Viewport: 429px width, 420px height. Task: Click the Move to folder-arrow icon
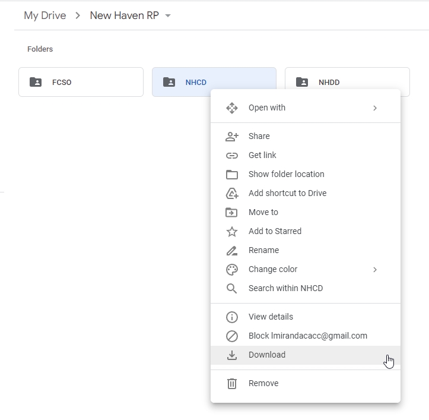(x=232, y=212)
